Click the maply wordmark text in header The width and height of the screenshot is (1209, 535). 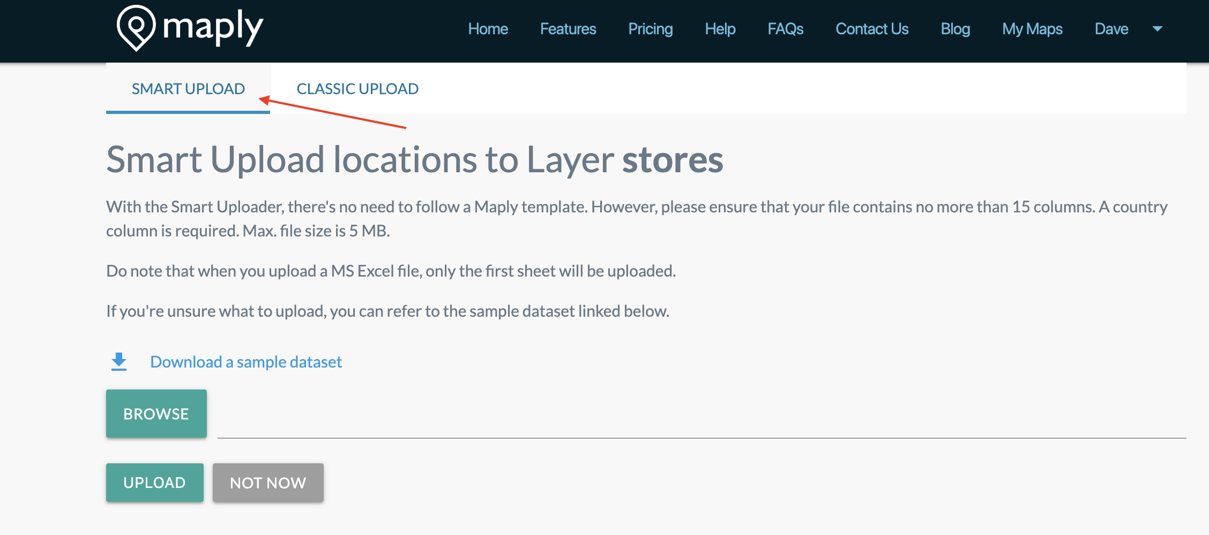[x=213, y=28]
